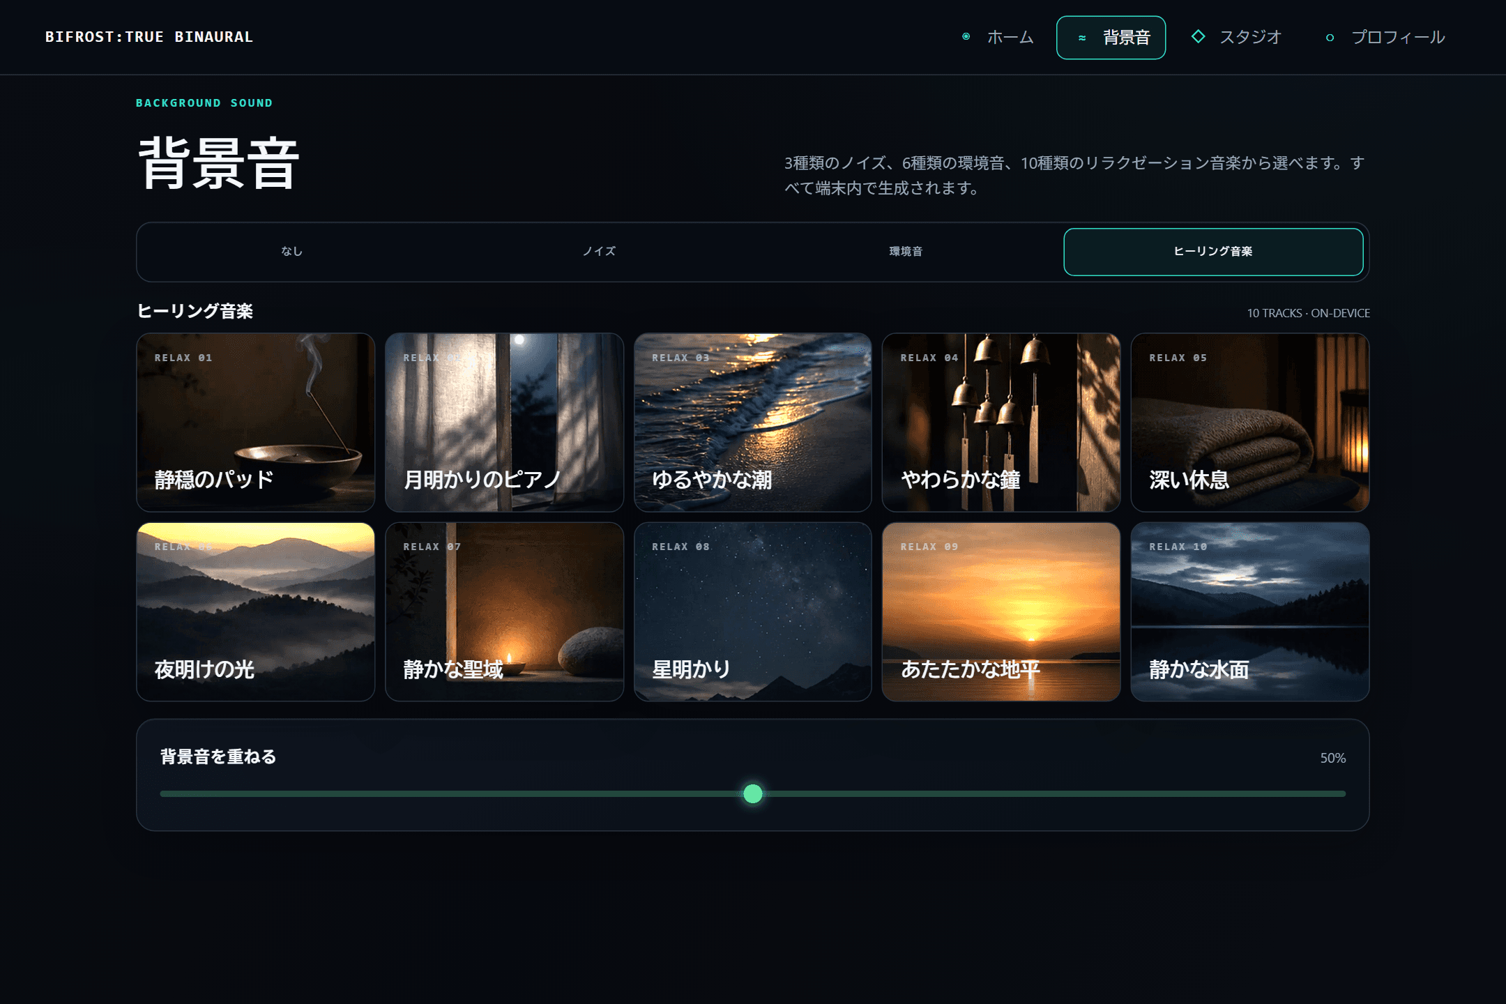Click the 背景音を重ねる slider handle
The width and height of the screenshot is (1506, 1004).
pos(753,793)
